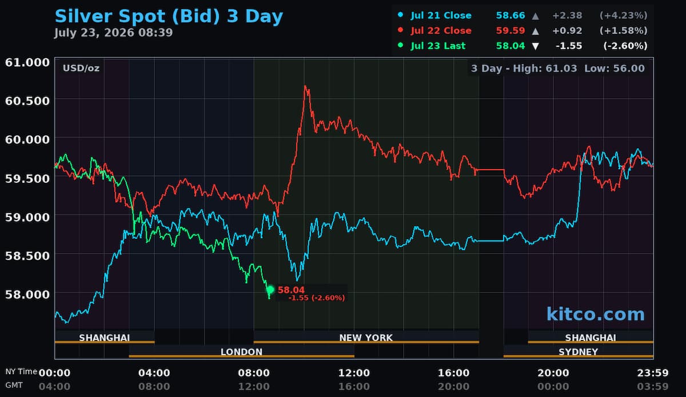
Task: Select the NEW YORK session bar
Action: point(366,338)
